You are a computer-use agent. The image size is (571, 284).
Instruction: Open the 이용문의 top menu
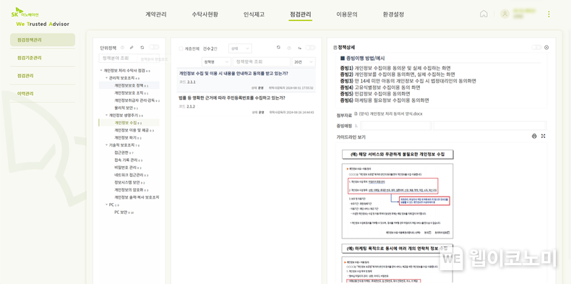coord(347,14)
